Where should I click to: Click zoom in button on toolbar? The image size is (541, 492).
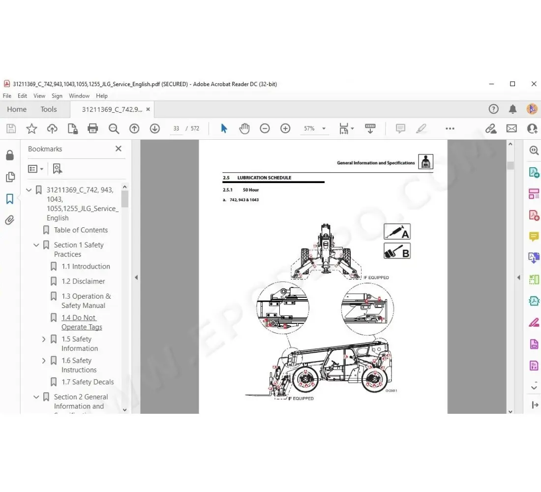pyautogui.click(x=285, y=128)
